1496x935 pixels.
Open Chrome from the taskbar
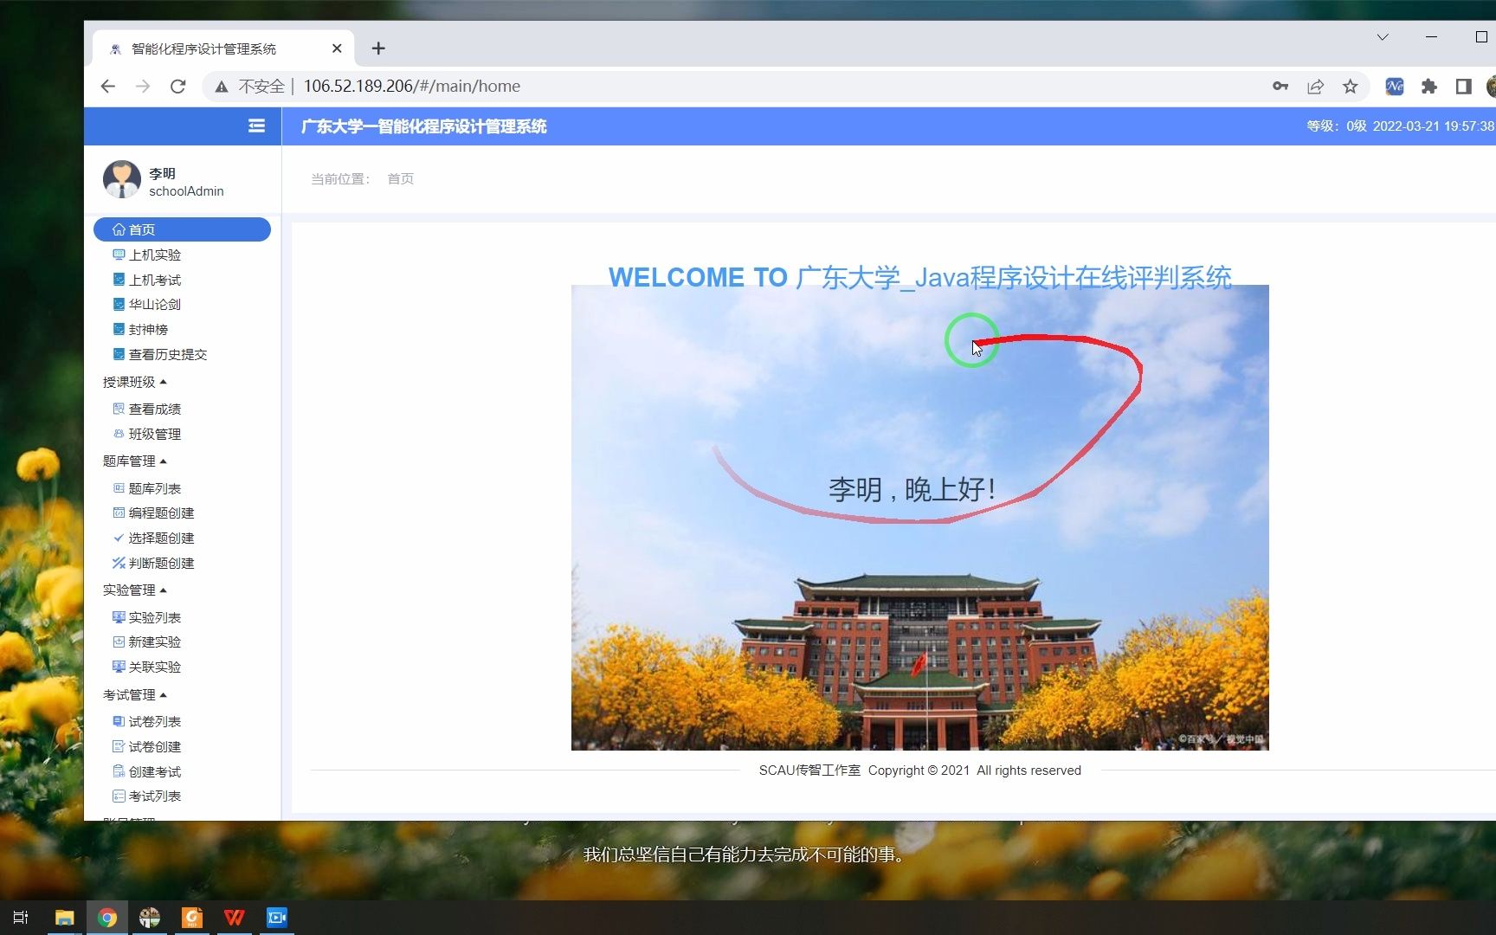coord(107,918)
